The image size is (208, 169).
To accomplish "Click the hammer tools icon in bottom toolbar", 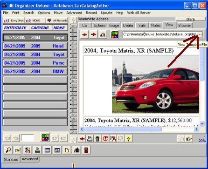I will click(28, 150).
